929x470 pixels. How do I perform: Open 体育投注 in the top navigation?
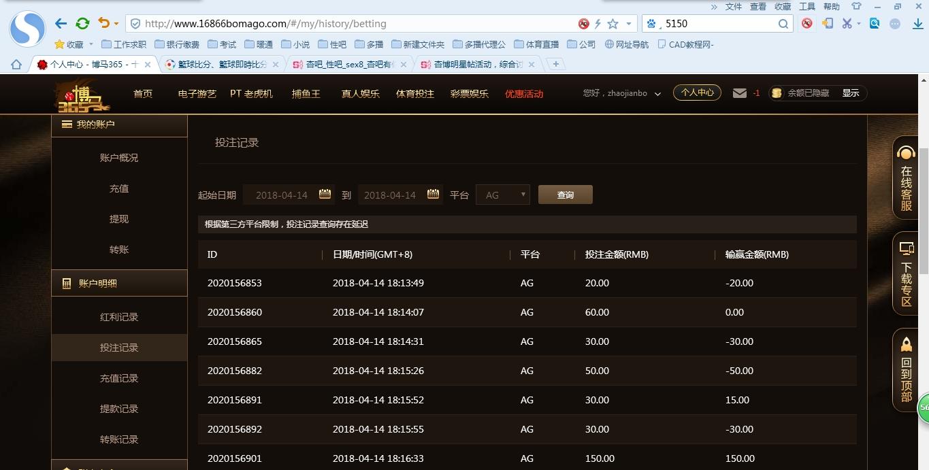click(x=414, y=94)
